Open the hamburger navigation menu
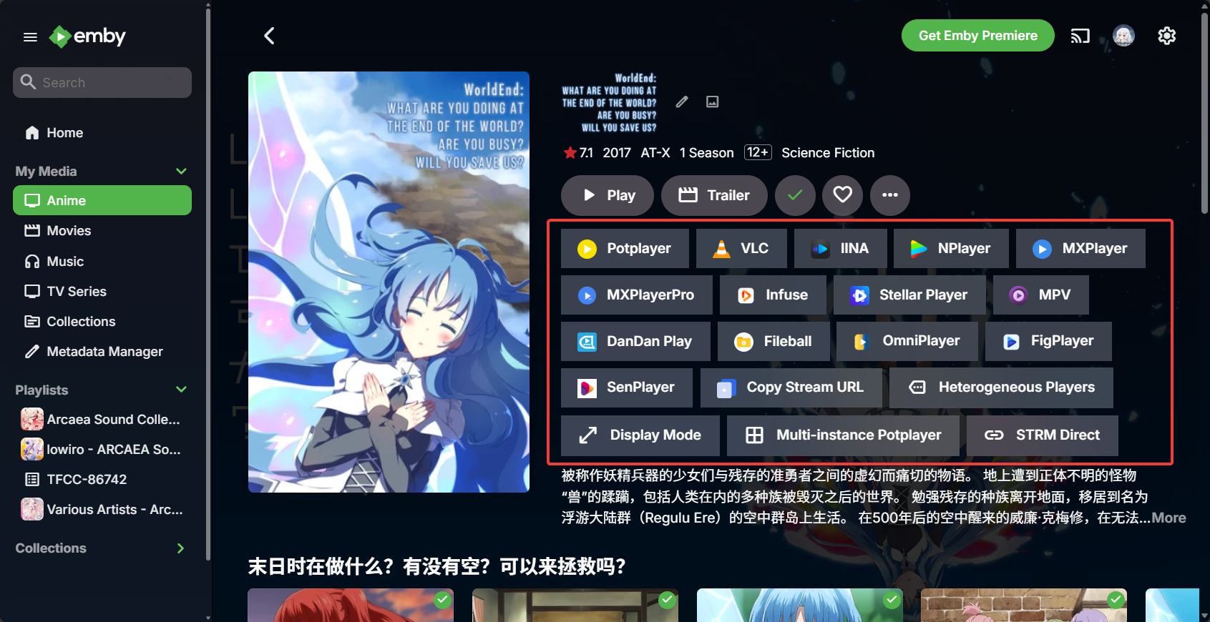The width and height of the screenshot is (1210, 622). 30,36
